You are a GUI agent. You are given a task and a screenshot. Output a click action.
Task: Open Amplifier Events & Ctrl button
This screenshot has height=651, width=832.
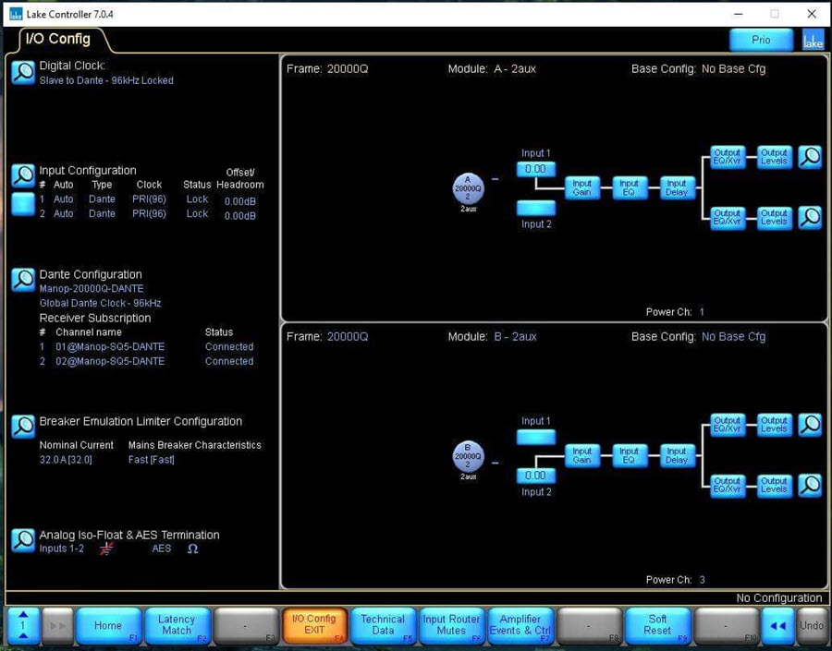(520, 626)
